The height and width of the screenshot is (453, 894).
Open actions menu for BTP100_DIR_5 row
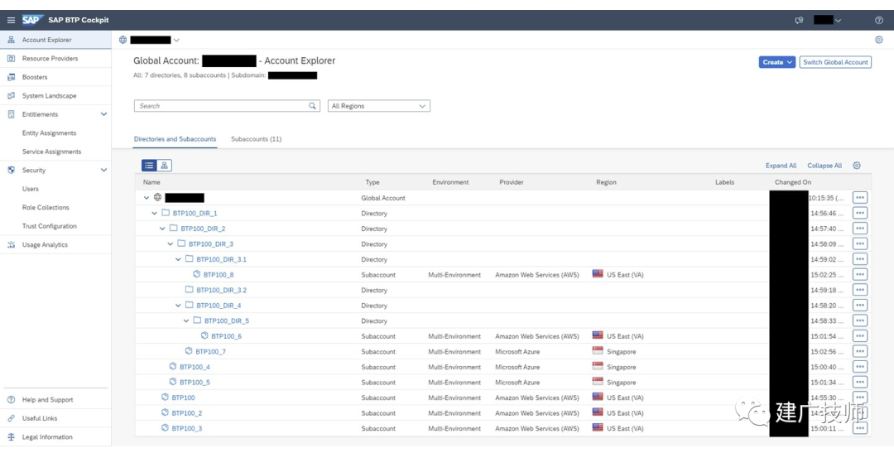860,320
